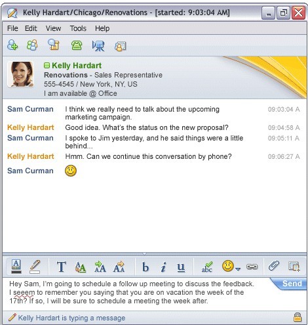Click the add contact icon with plus sign
Image resolution: width=308 pixels, height=325 pixels.
point(12,45)
